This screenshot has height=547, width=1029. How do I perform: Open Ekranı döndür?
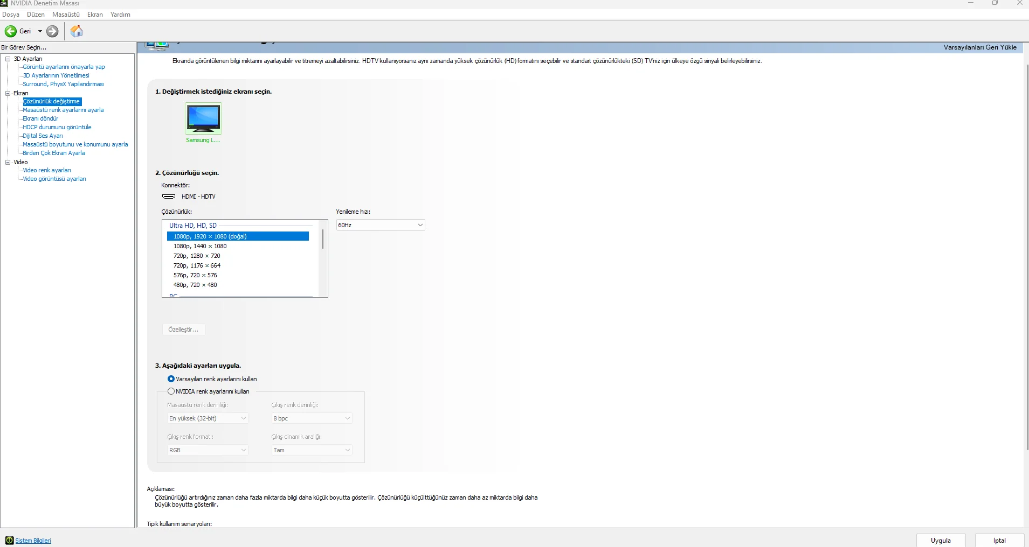click(x=40, y=118)
